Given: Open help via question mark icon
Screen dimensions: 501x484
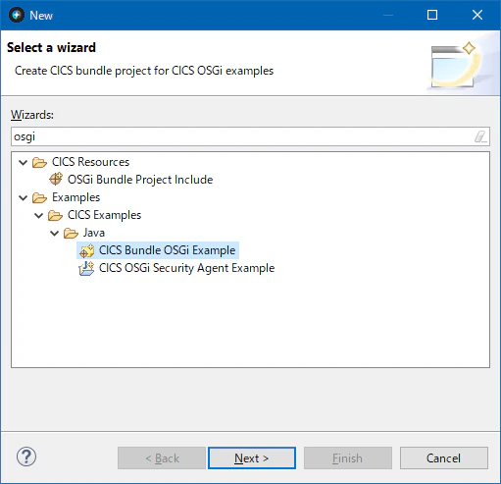Looking at the screenshot, I should tap(26, 457).
